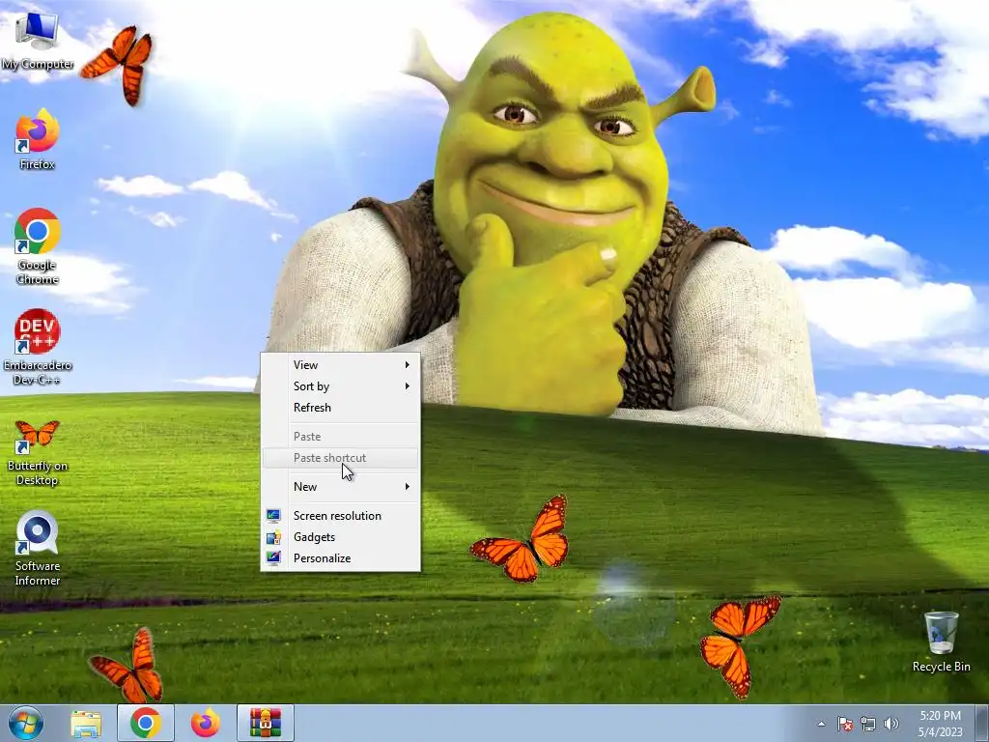
Task: Click the butterfly left of Recycle Bin
Action: [739, 645]
